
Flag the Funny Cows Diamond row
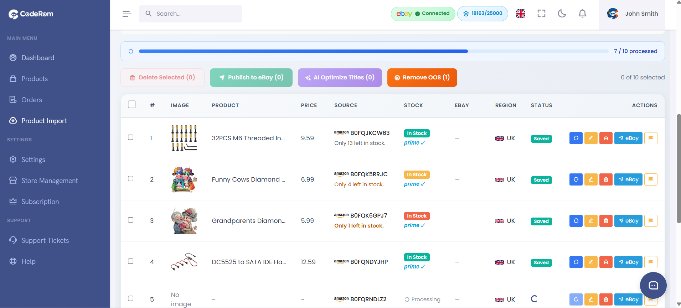(651, 179)
